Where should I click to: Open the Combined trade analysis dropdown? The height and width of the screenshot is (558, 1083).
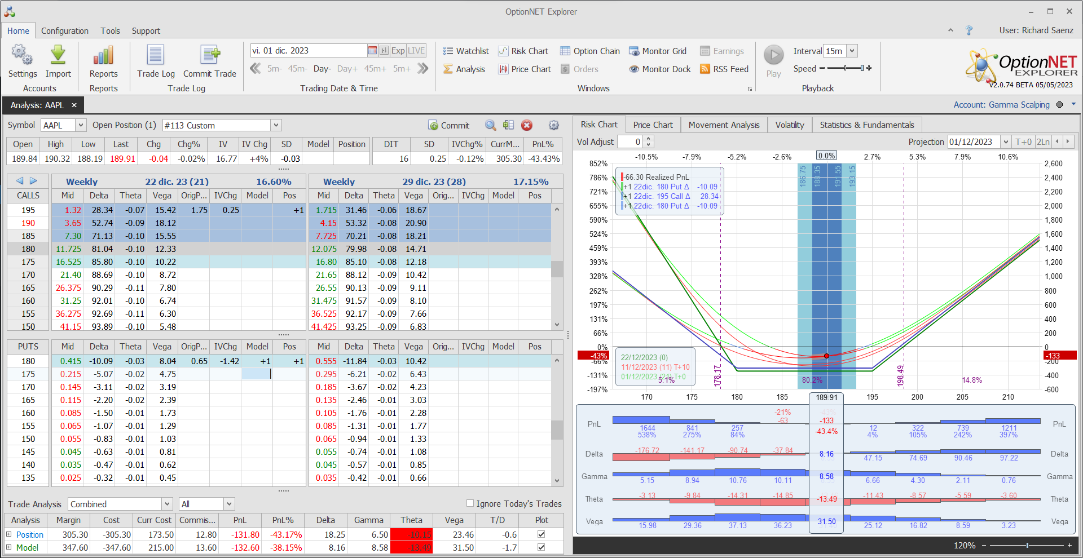167,504
